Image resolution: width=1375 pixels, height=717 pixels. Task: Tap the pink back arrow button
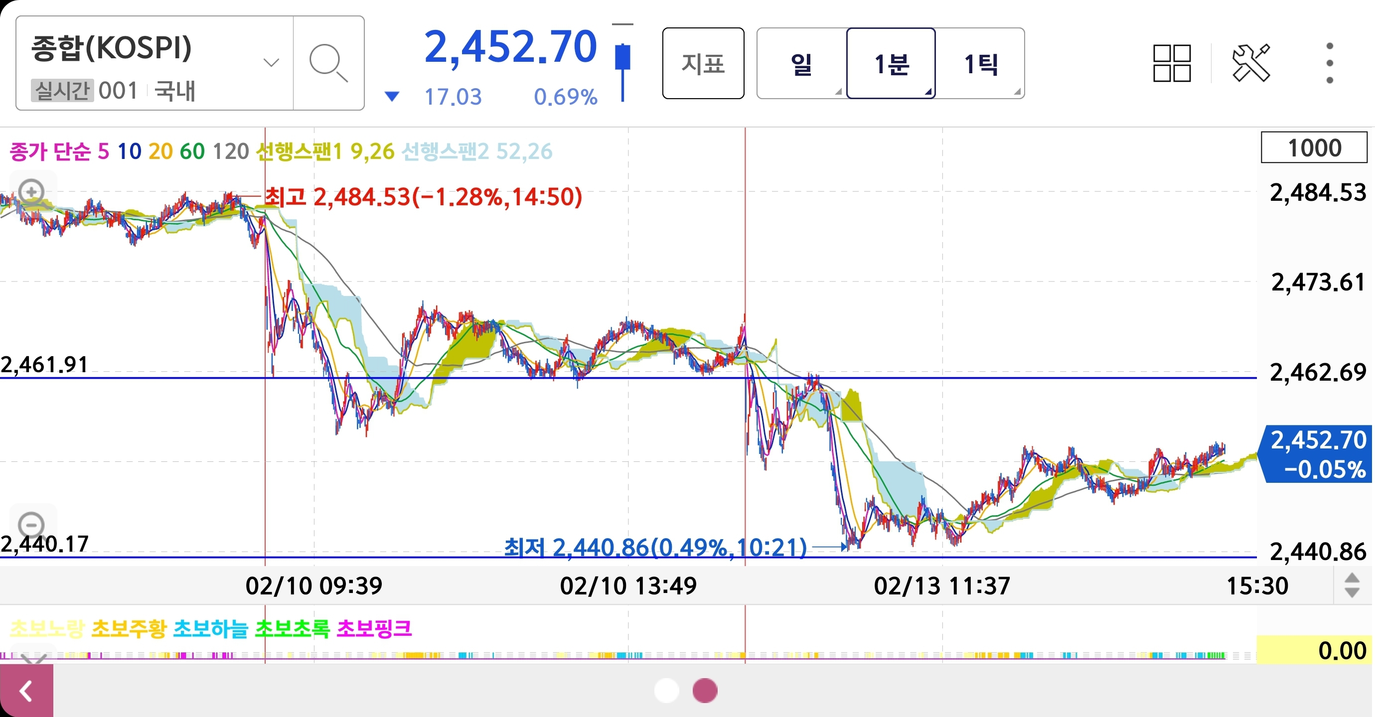click(26, 692)
